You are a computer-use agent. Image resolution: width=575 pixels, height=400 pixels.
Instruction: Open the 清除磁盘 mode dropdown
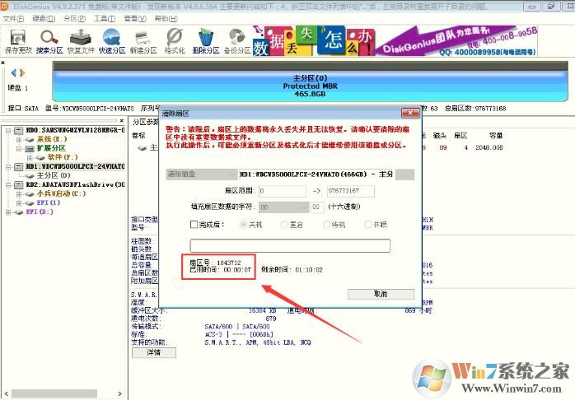tap(201, 174)
